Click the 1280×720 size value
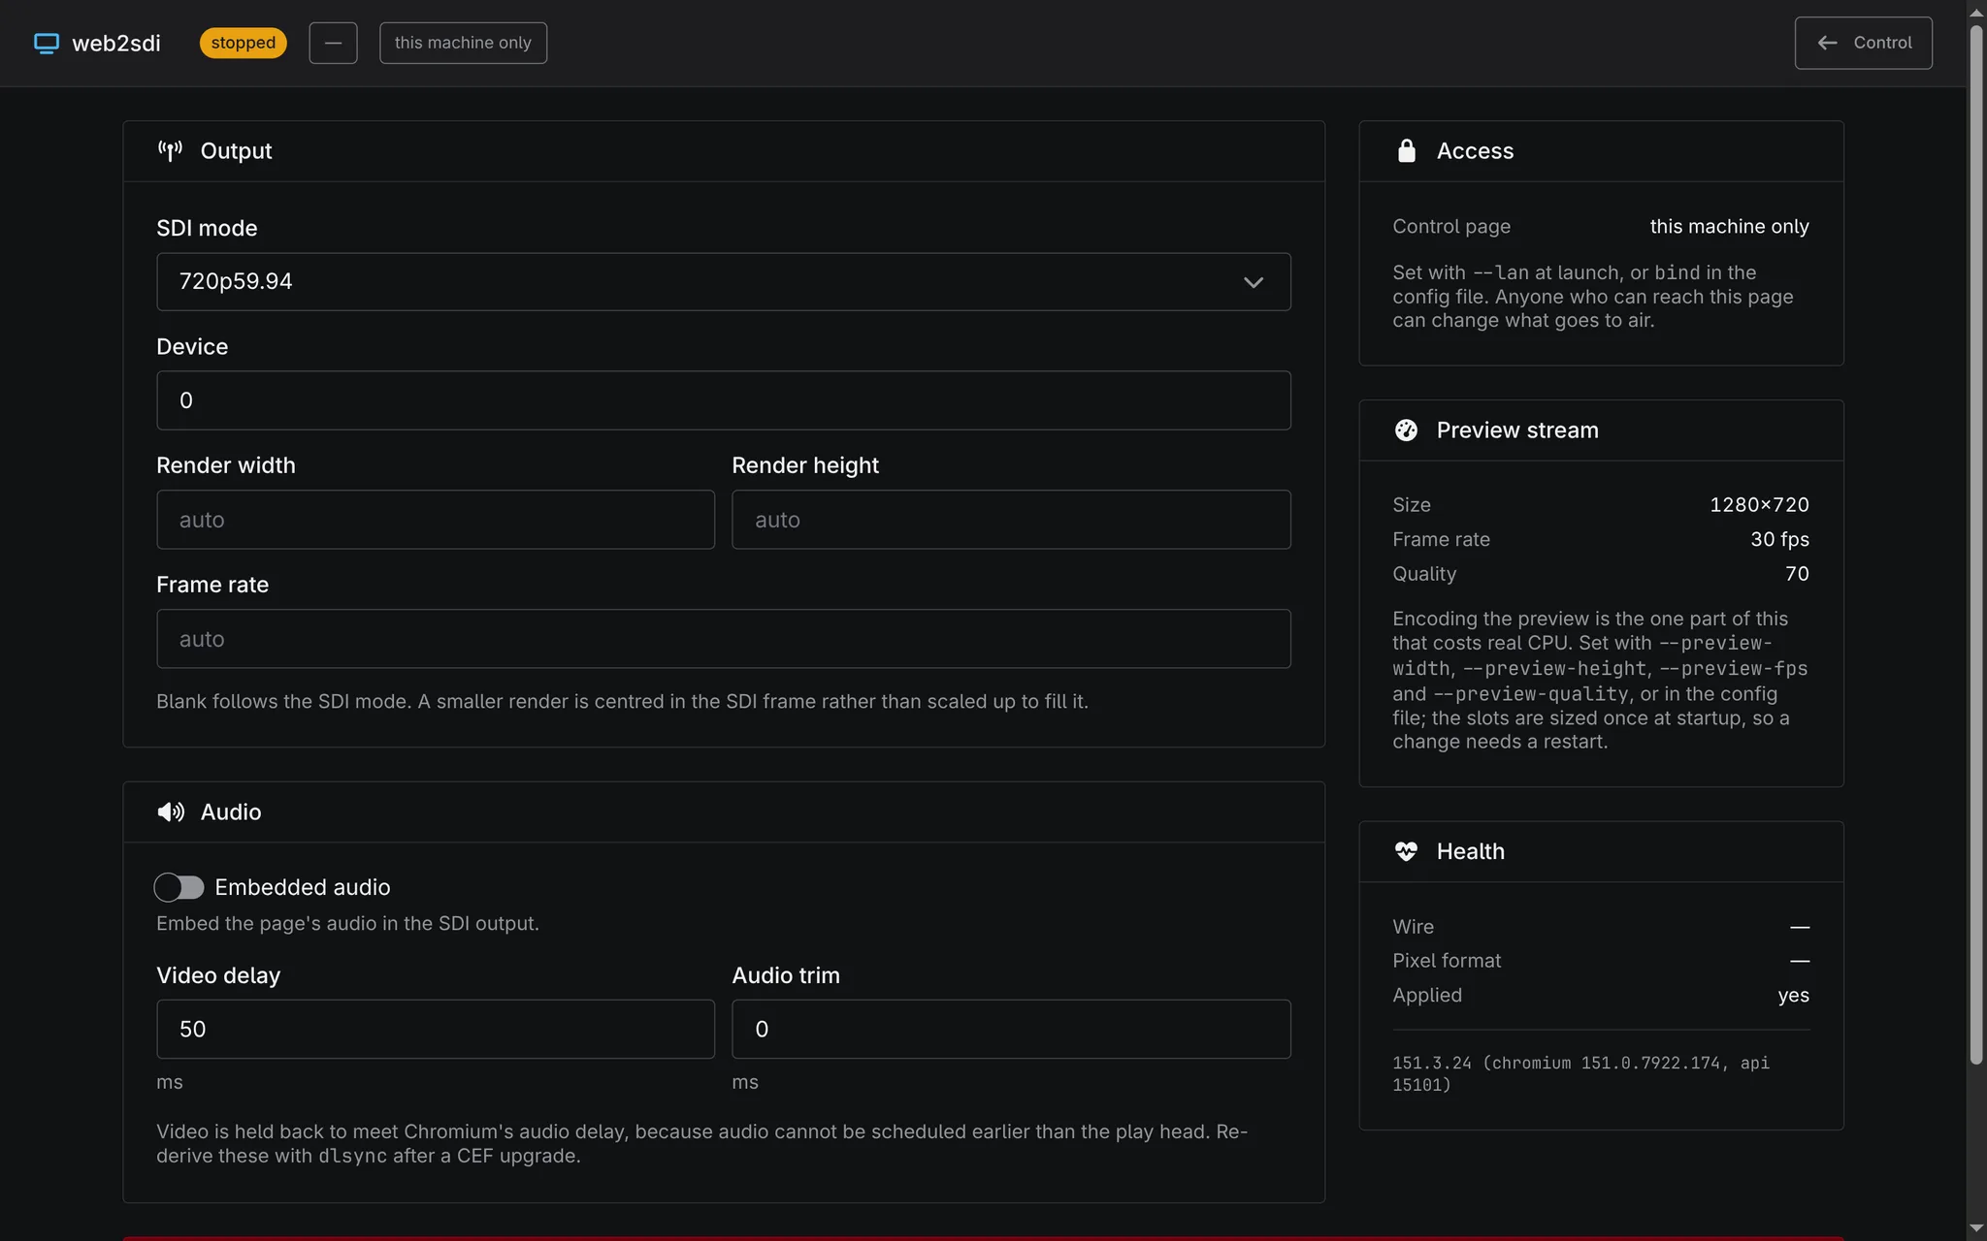 tap(1759, 505)
